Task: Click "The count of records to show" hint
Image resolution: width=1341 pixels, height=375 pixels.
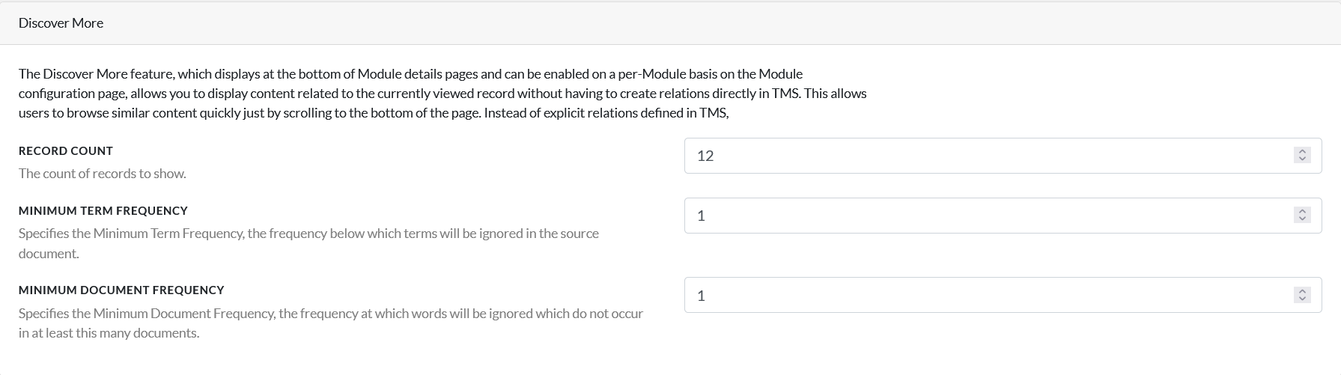Action: [x=102, y=174]
